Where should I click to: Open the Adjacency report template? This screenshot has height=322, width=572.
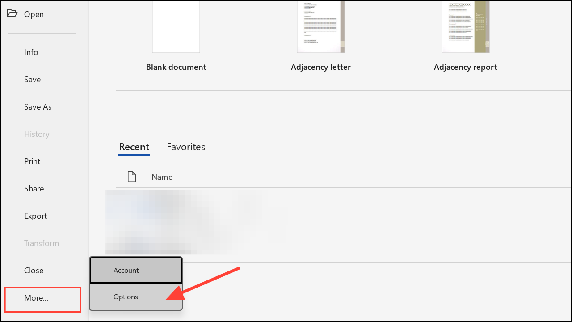tap(466, 26)
